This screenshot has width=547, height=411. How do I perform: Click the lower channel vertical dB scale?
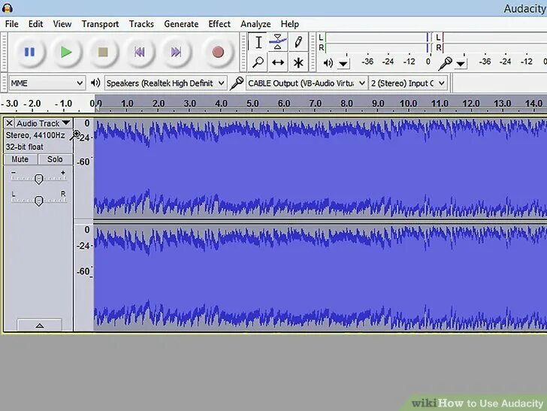tap(83, 277)
